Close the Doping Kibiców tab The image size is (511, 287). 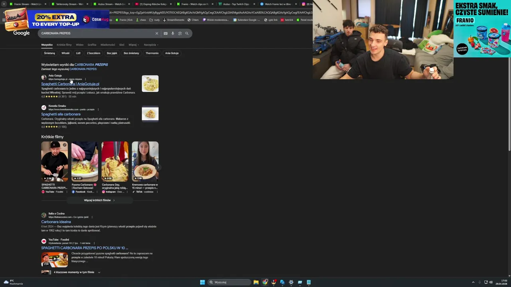pyautogui.click(x=171, y=4)
